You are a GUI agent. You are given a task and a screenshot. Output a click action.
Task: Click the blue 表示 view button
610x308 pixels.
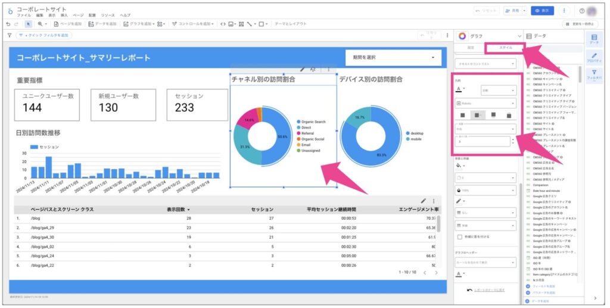[x=542, y=11]
